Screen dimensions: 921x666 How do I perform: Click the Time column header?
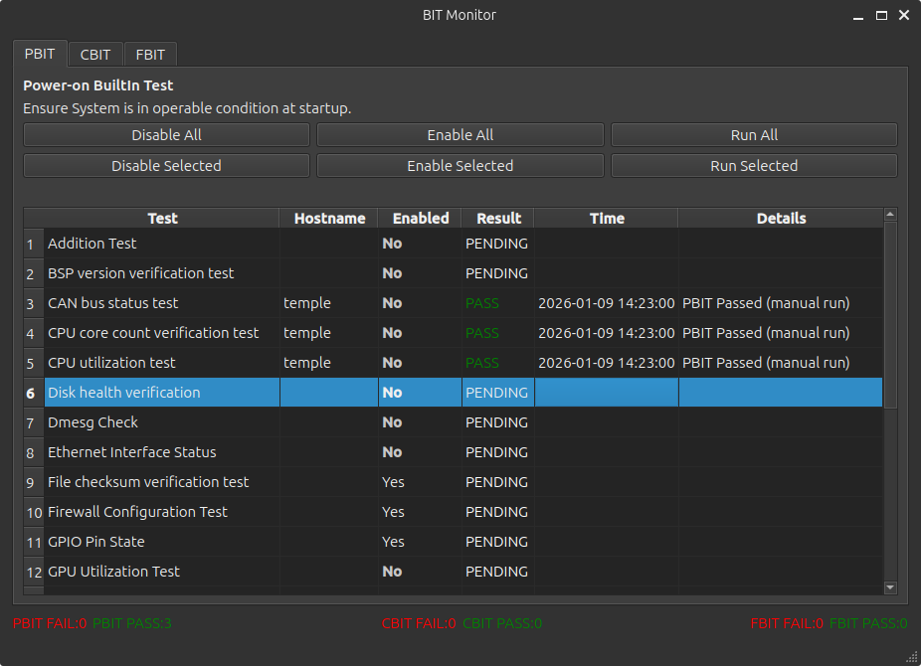pyautogui.click(x=607, y=218)
